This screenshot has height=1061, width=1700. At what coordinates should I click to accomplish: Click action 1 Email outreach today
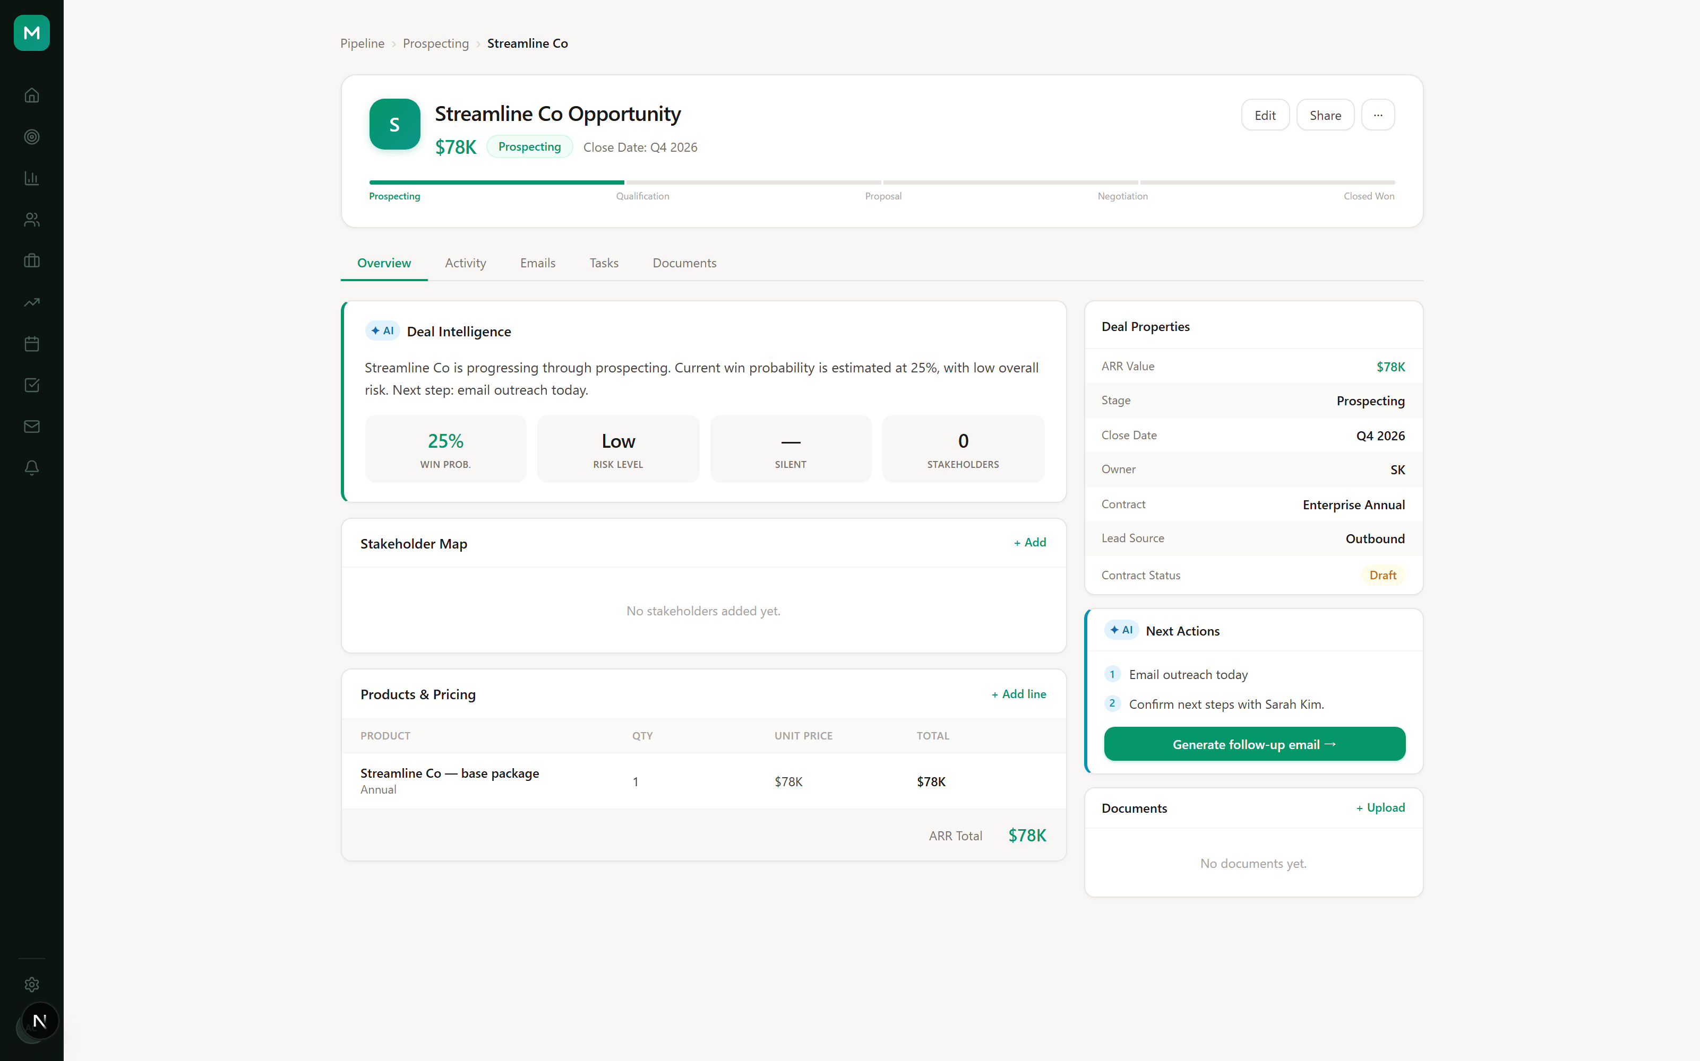tap(1188, 674)
